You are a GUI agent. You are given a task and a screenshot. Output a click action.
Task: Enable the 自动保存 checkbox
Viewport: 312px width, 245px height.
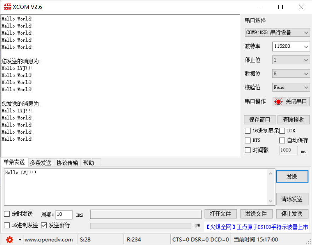pyautogui.click(x=282, y=140)
